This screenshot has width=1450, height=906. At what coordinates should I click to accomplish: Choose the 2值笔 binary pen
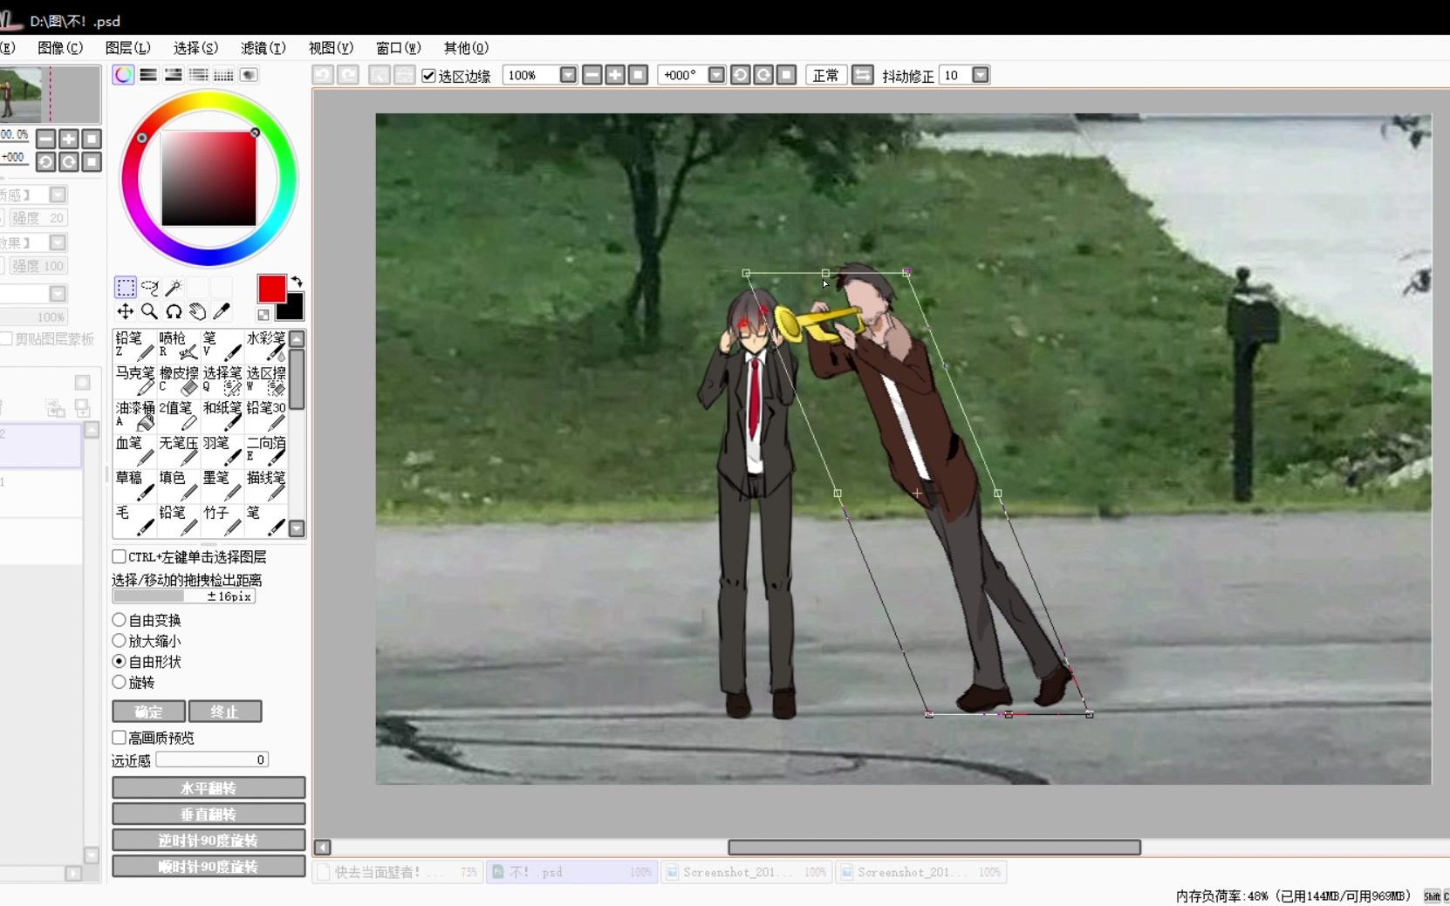tap(178, 415)
